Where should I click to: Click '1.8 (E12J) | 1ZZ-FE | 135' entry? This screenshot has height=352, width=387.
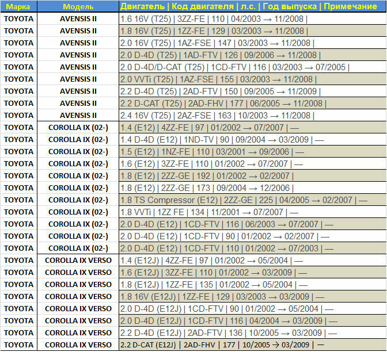tap(253, 285)
